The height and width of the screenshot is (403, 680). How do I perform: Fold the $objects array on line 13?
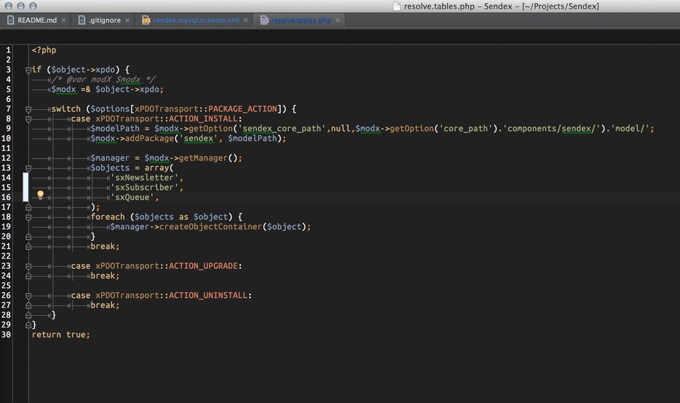28,168
